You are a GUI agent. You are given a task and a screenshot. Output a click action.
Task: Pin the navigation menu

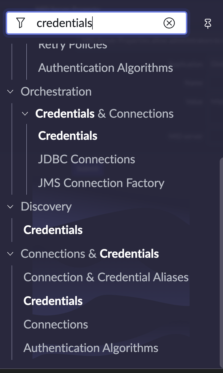point(208,24)
